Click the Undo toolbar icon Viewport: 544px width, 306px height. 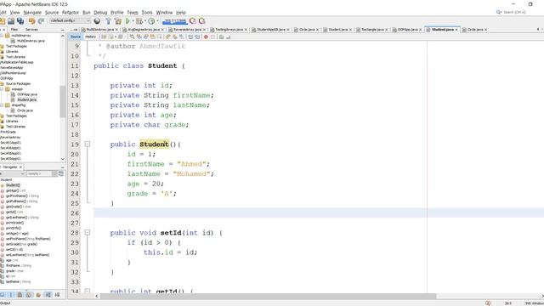click(x=32, y=21)
